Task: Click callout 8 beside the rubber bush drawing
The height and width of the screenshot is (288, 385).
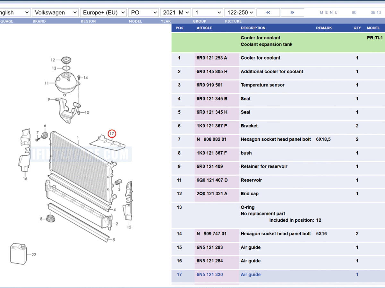Action: pyautogui.click(x=41, y=219)
